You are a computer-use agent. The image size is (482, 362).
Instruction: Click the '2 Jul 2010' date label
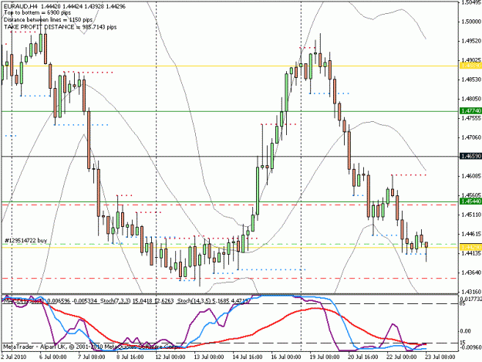tap(14, 357)
